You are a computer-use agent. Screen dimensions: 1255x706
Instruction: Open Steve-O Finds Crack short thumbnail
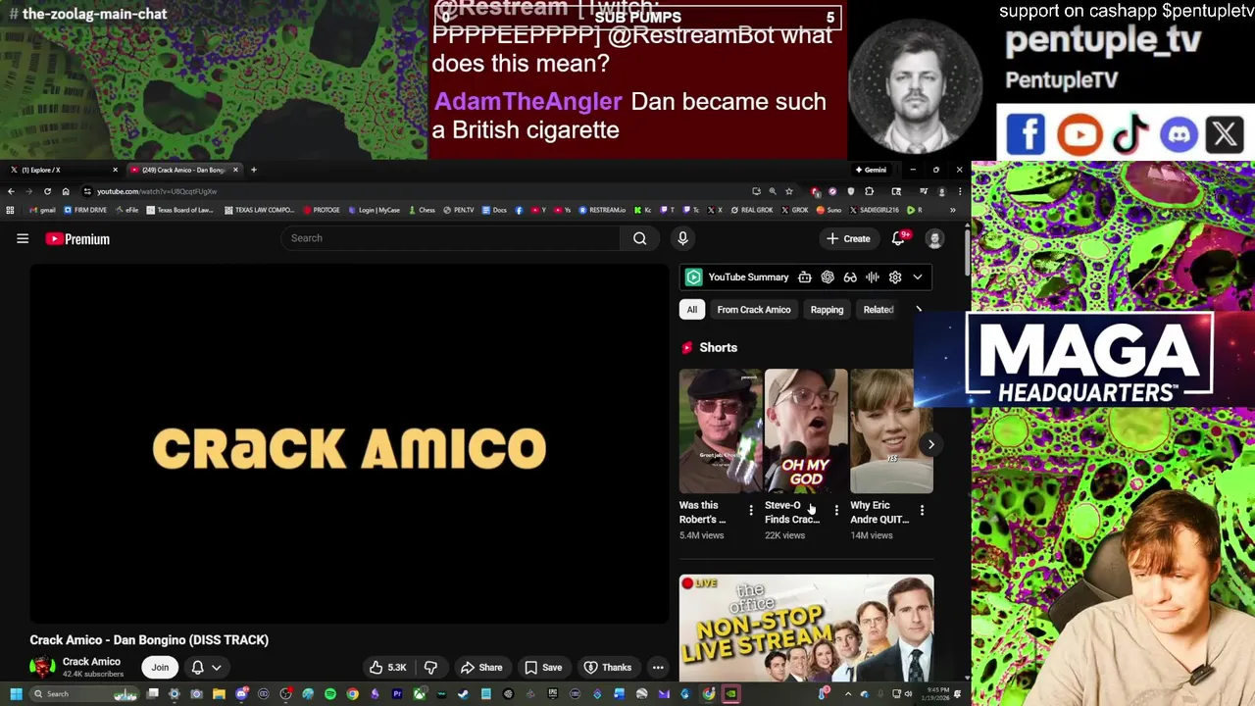(x=806, y=431)
